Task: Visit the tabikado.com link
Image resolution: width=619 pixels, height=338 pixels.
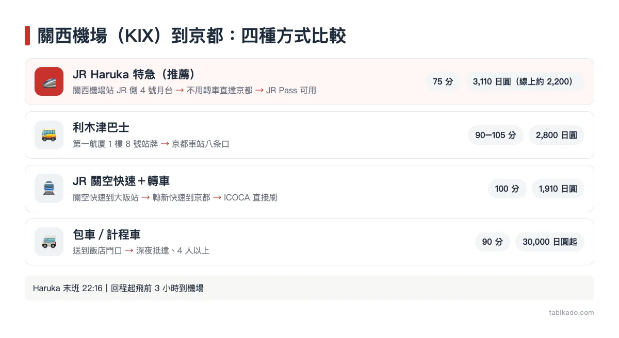Action: (572, 312)
